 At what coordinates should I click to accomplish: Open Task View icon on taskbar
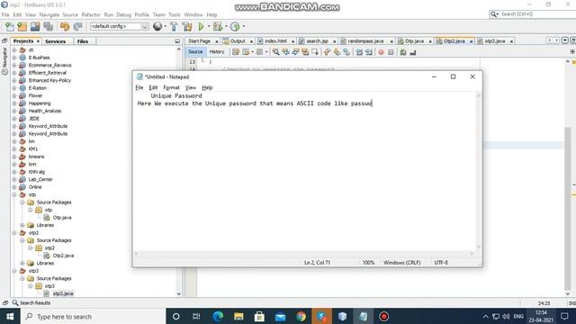[196, 316]
